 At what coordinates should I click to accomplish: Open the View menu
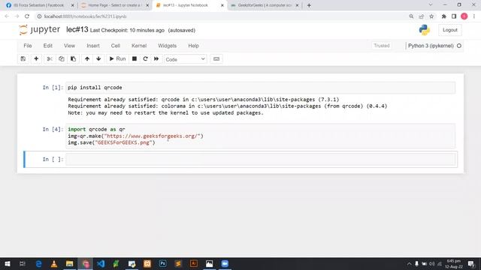click(x=69, y=46)
